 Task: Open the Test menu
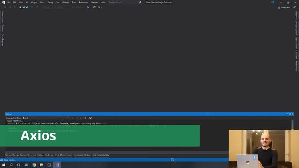58,2
